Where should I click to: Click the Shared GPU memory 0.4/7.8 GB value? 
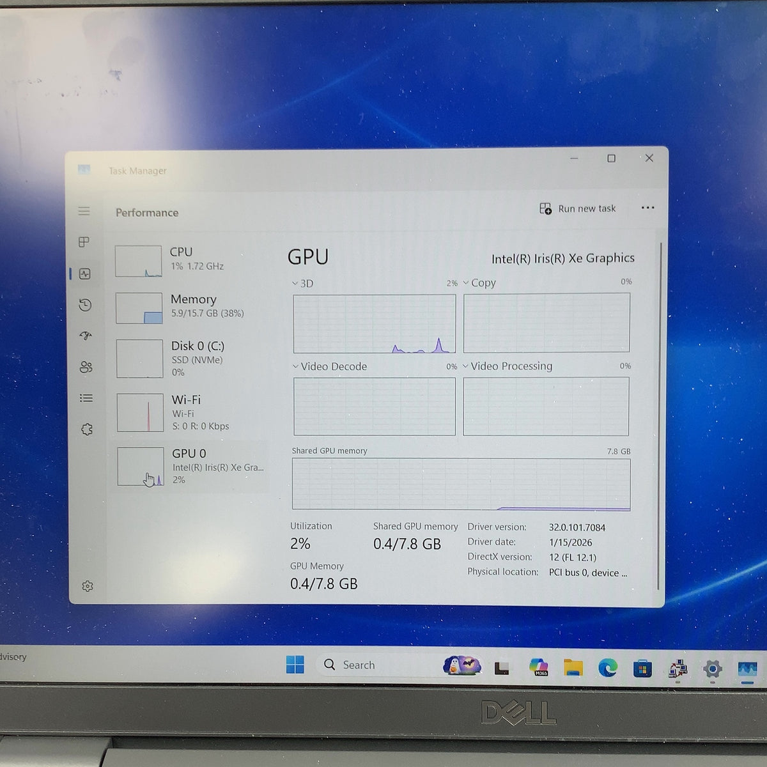[407, 544]
